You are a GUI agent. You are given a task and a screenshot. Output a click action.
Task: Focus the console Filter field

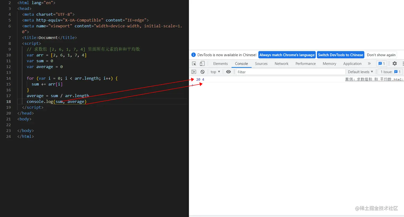[291, 72]
